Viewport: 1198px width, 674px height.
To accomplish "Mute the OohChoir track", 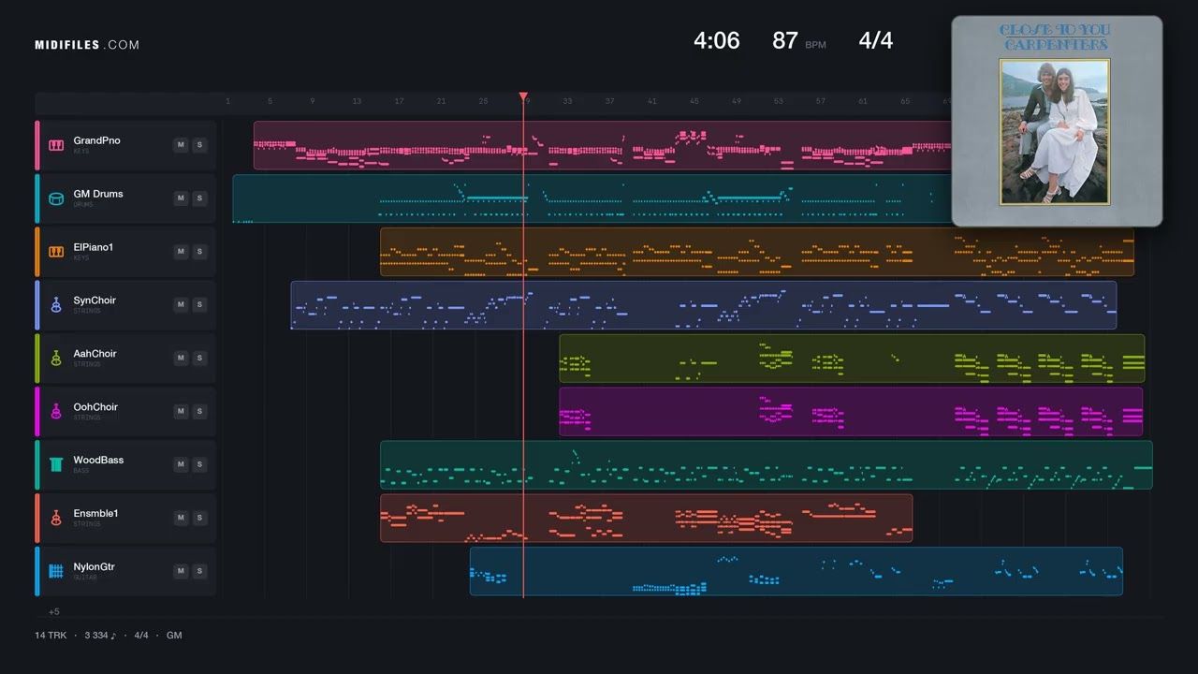I will pyautogui.click(x=181, y=411).
